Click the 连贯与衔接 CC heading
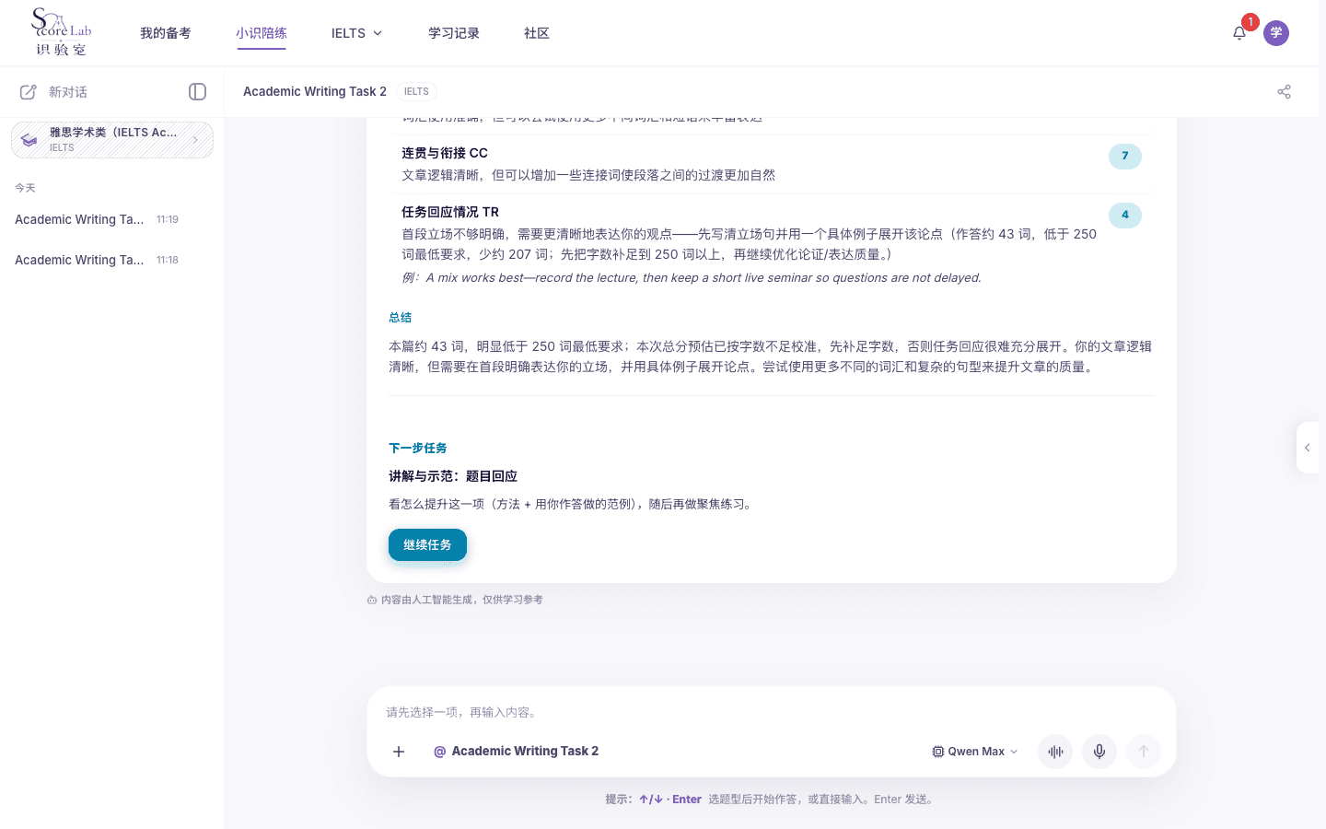 (x=445, y=153)
